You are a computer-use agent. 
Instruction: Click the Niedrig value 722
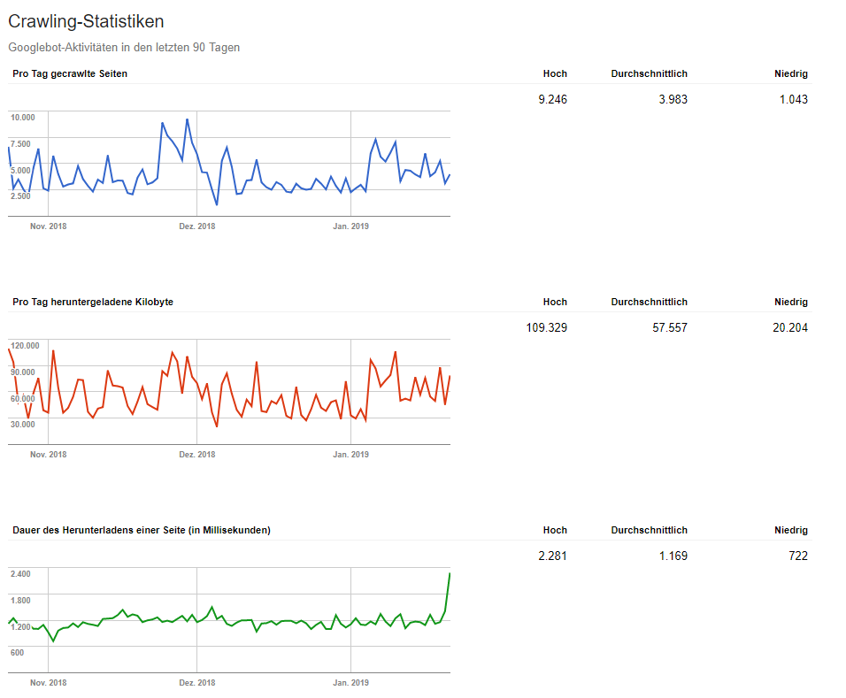[x=796, y=556]
